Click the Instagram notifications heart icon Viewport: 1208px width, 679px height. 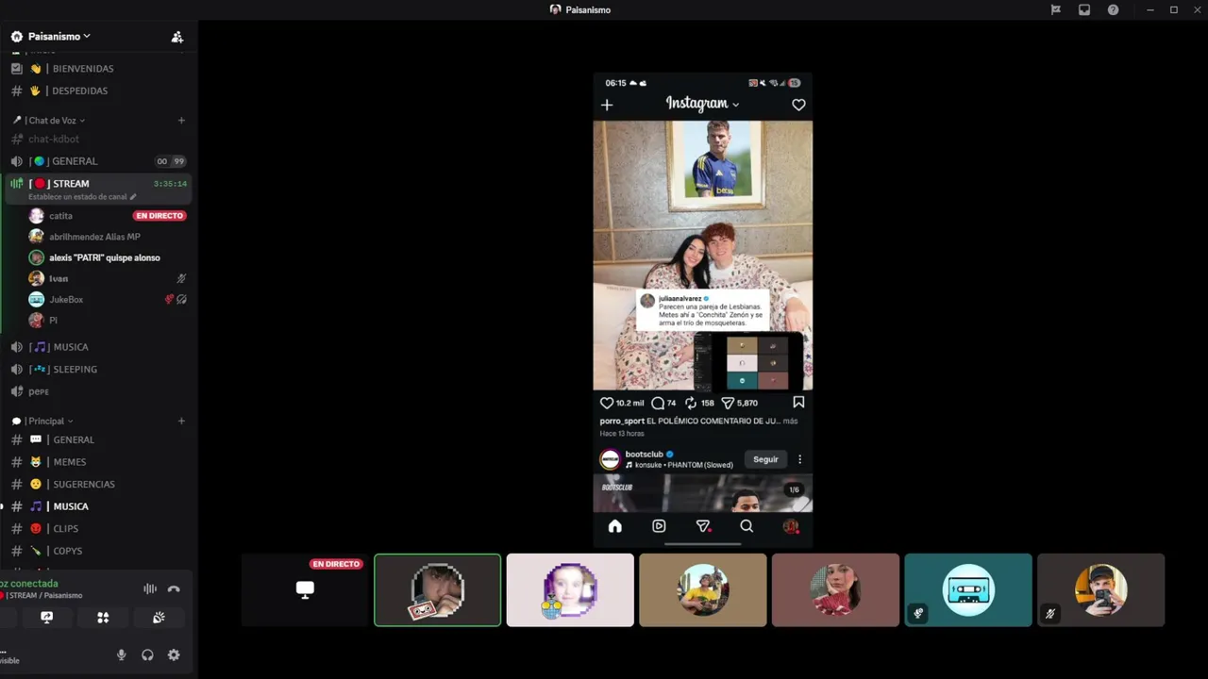(x=798, y=105)
